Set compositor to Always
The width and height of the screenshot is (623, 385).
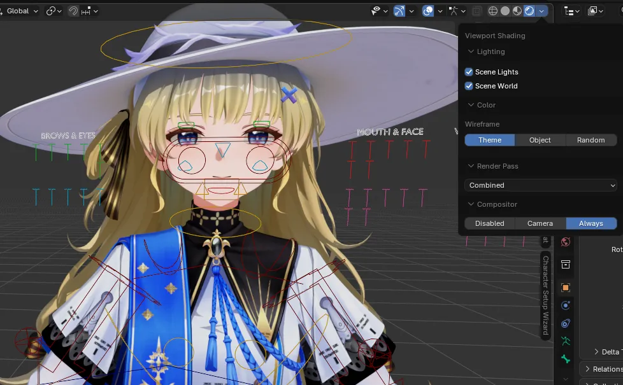591,223
